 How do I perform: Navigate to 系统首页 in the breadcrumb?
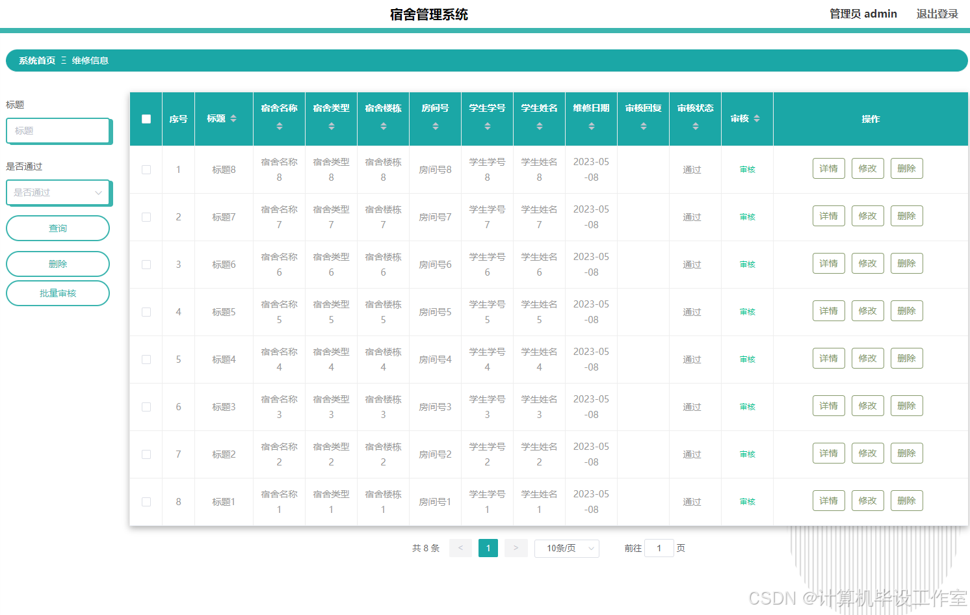pos(36,60)
